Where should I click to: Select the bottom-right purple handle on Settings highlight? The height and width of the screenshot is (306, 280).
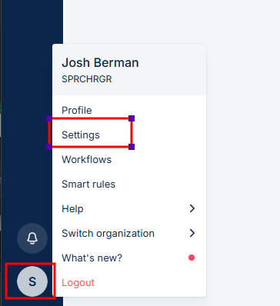pos(132,147)
